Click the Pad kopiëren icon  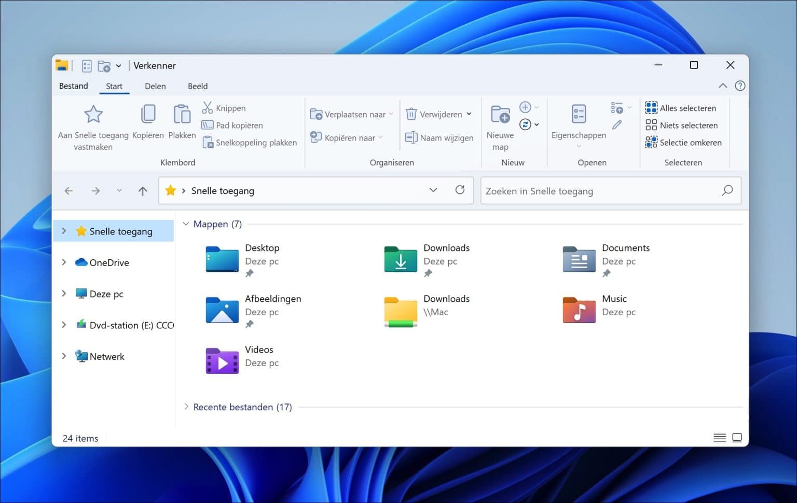[207, 125]
